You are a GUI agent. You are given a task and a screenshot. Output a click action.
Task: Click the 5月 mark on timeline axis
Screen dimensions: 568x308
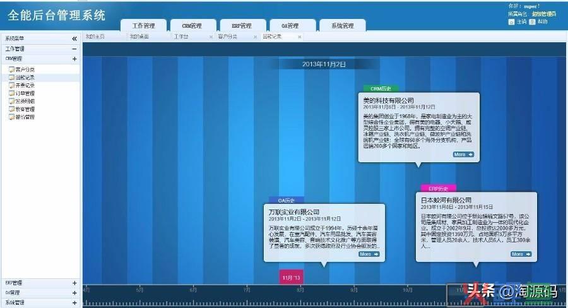click(139, 290)
